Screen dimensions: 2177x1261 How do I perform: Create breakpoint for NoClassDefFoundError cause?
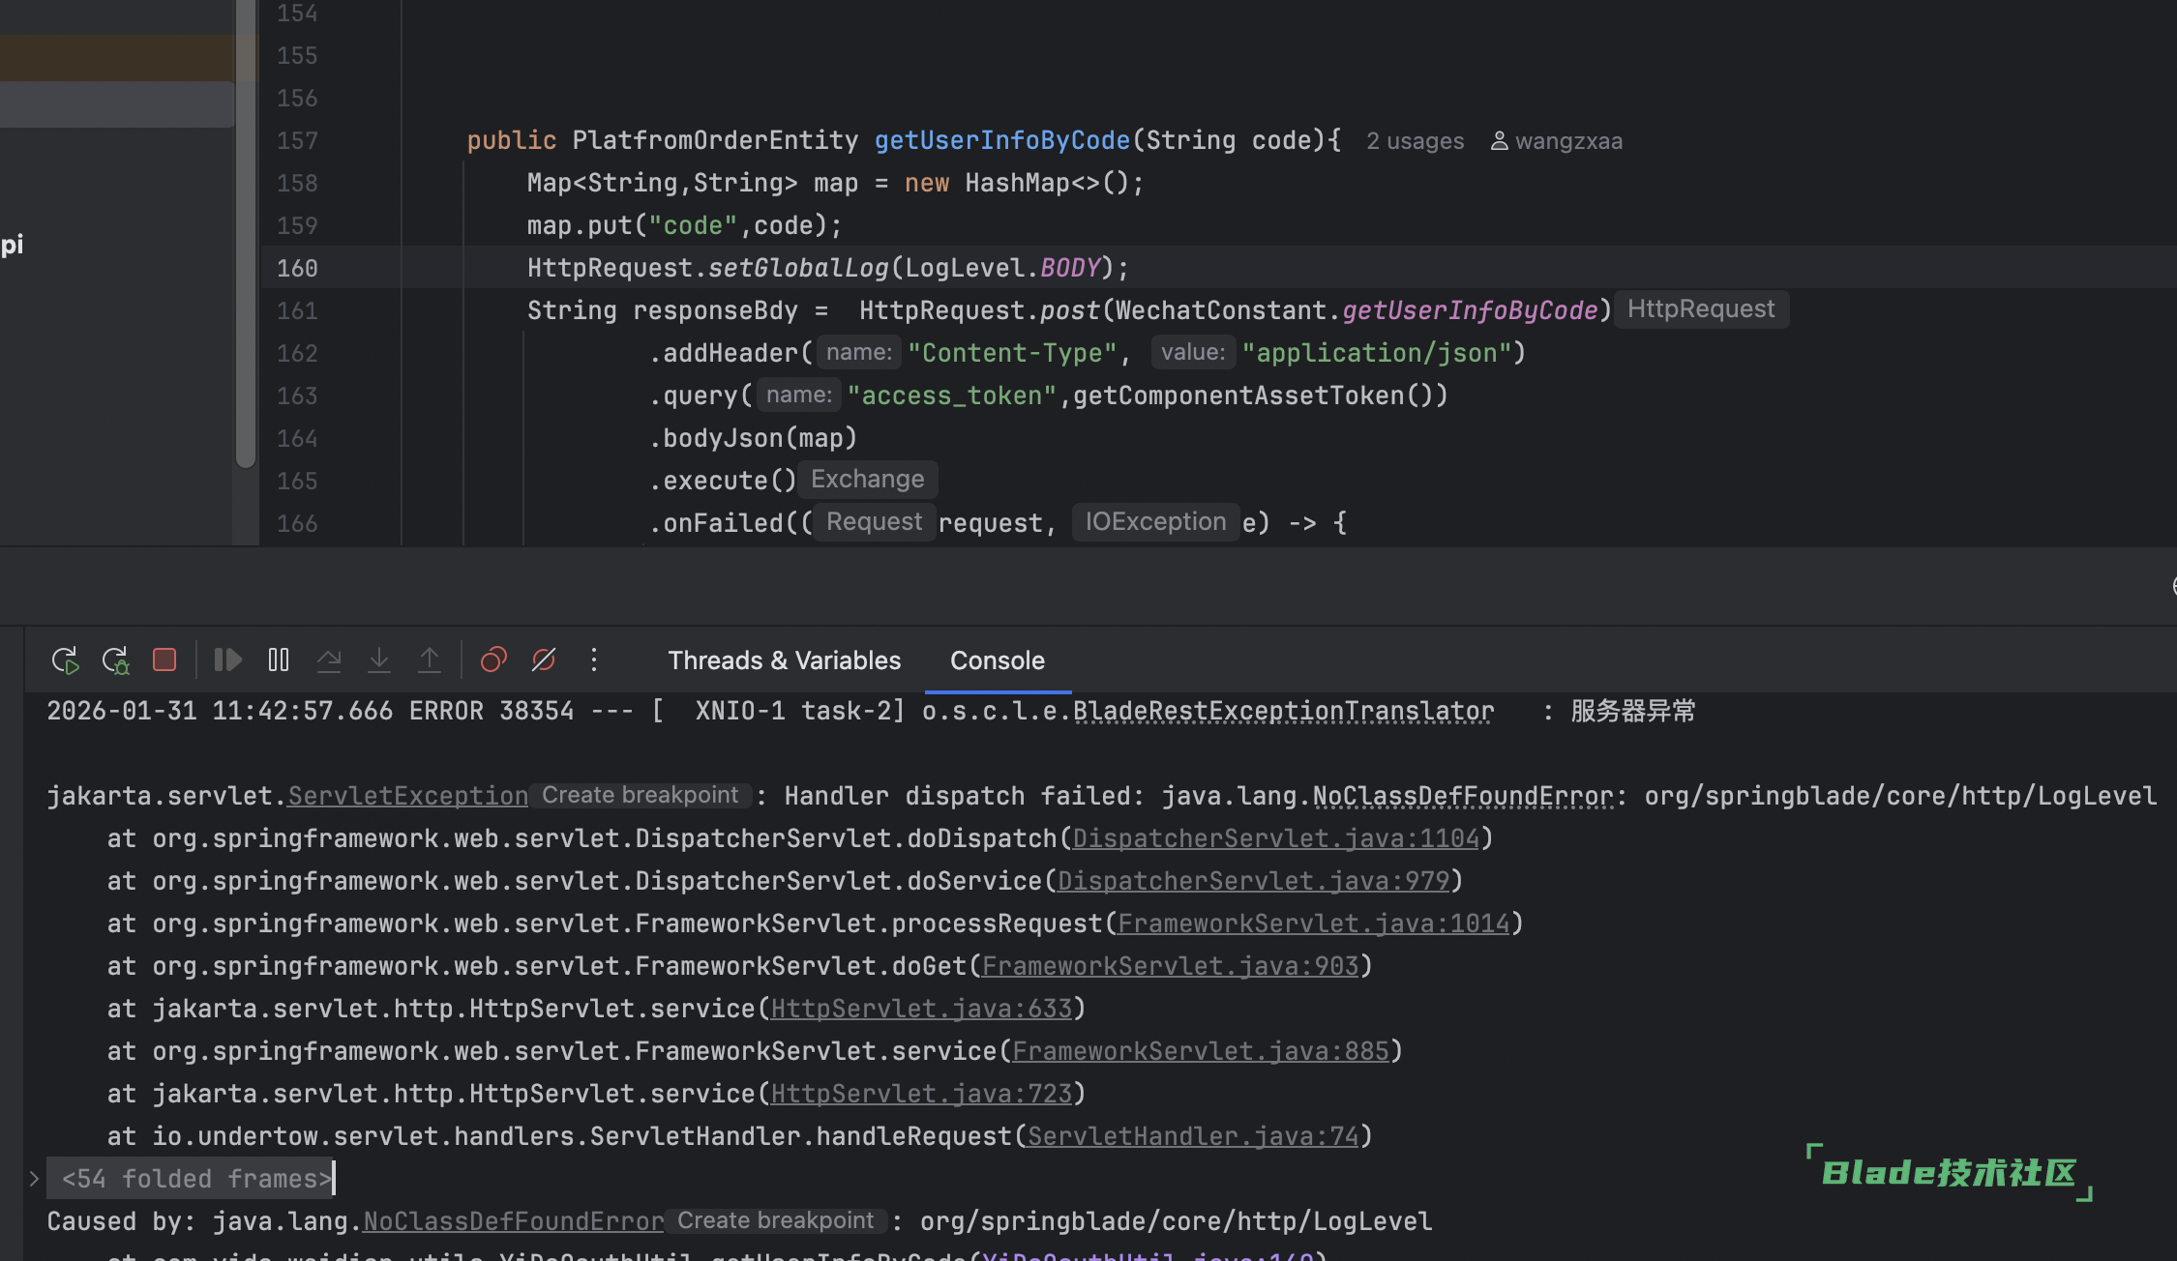point(775,1220)
